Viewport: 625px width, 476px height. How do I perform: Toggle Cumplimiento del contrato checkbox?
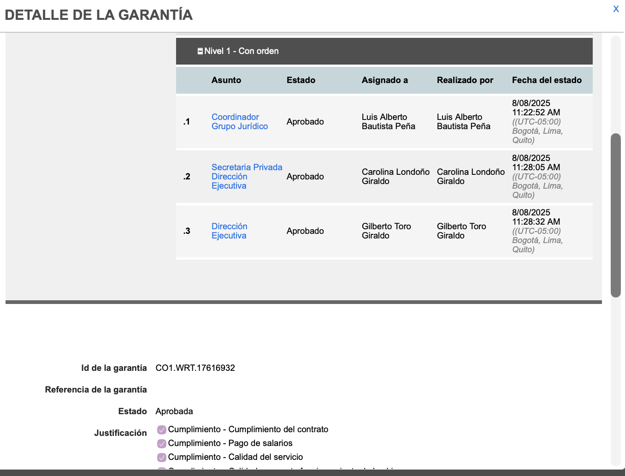[162, 430]
